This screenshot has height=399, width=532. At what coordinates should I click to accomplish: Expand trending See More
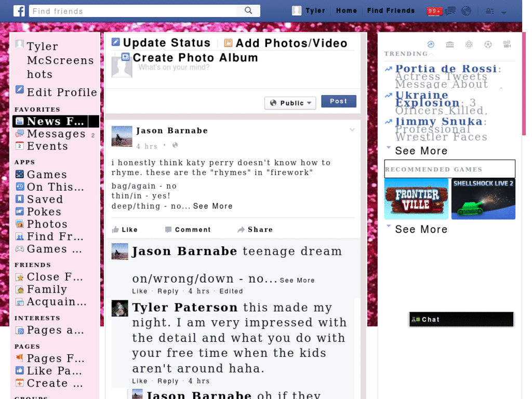pos(421,151)
